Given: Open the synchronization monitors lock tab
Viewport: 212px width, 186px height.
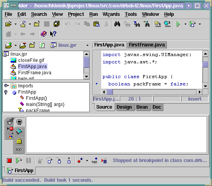Looking at the screenshot, I should click(19, 141).
